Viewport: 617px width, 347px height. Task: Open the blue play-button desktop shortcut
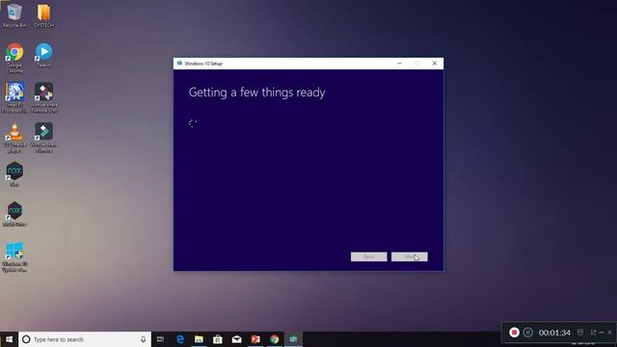click(43, 55)
